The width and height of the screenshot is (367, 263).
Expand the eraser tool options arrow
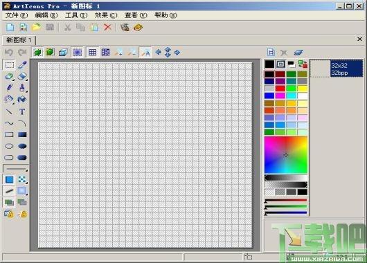pos(26,80)
